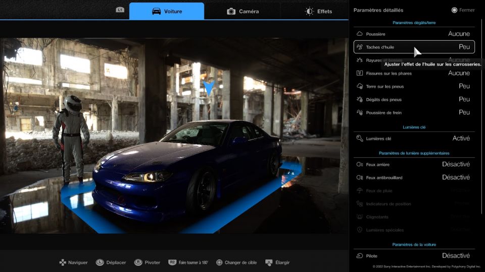Screen dimensions: 485x272
Task: Open the Effets tab
Action: click(x=318, y=11)
